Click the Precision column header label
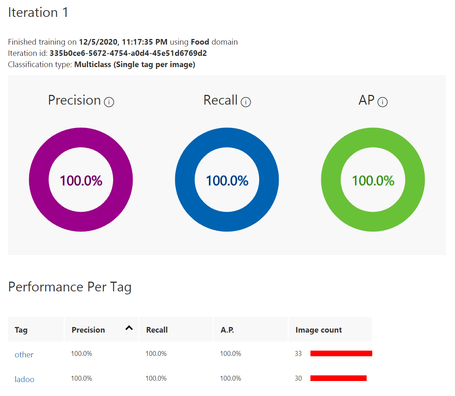455x396 pixels. [x=88, y=330]
